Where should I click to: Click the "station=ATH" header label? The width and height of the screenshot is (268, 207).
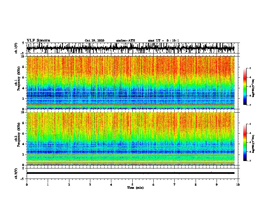click(x=126, y=41)
